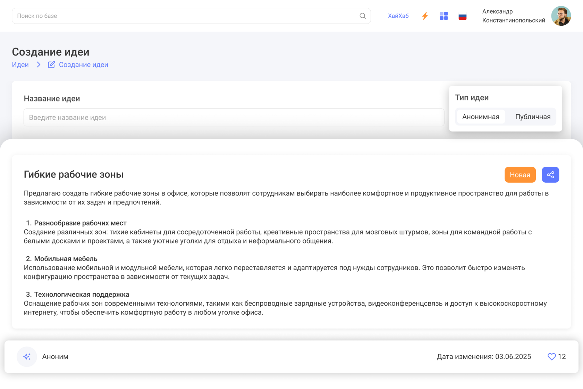The image size is (583, 389).
Task: Click the Введите название идеи input
Action: 234,117
